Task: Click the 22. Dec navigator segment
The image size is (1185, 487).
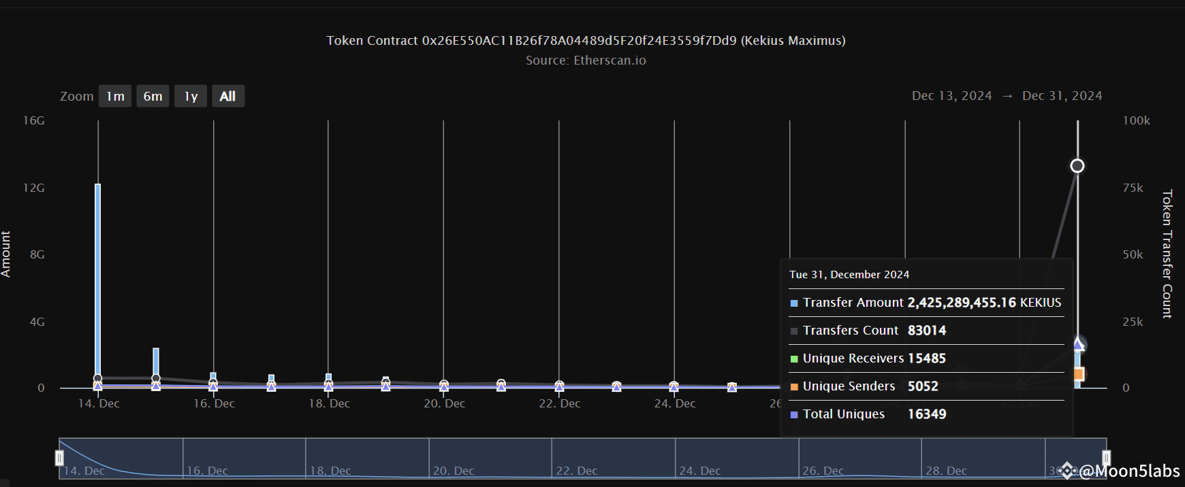Action: coord(613,458)
